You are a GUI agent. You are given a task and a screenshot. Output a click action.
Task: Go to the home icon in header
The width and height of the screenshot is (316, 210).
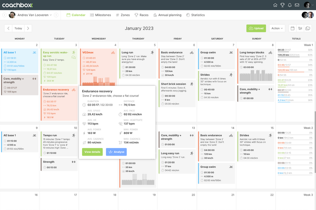(275, 5)
